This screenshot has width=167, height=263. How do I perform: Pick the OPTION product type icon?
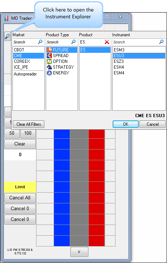pyautogui.click(x=49, y=61)
